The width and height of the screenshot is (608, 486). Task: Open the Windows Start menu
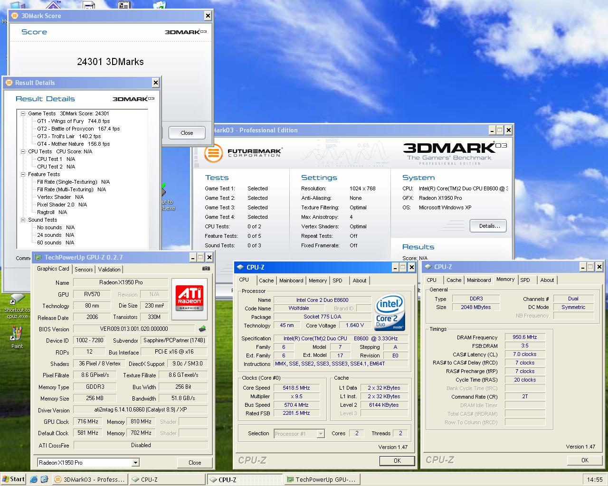pos(13,479)
